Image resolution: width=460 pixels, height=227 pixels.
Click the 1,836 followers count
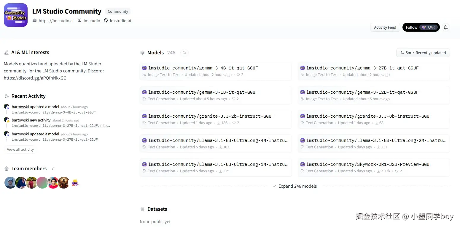[x=431, y=27]
